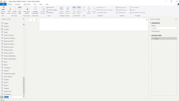The image size is (179, 101).
Task: Click Keep Rows icon
Action: pyautogui.click(x=74, y=9)
